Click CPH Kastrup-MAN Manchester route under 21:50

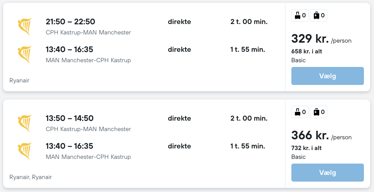coord(88,33)
